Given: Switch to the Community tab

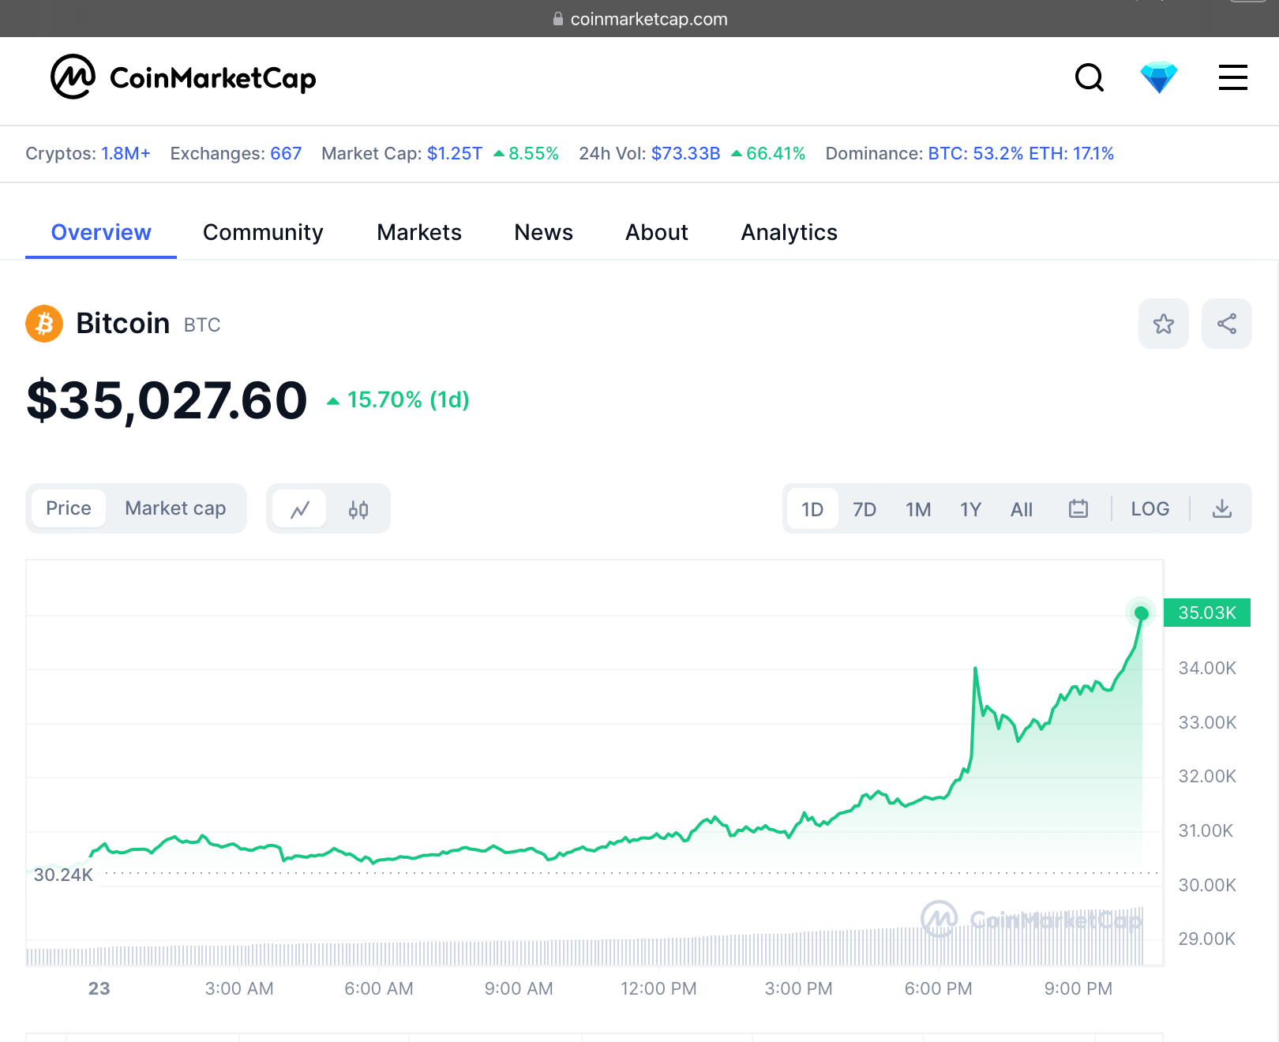Looking at the screenshot, I should tap(263, 232).
